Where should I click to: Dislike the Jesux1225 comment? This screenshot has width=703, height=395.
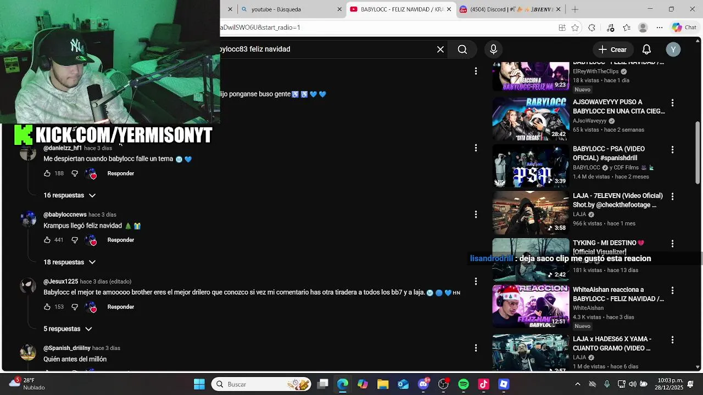click(75, 307)
